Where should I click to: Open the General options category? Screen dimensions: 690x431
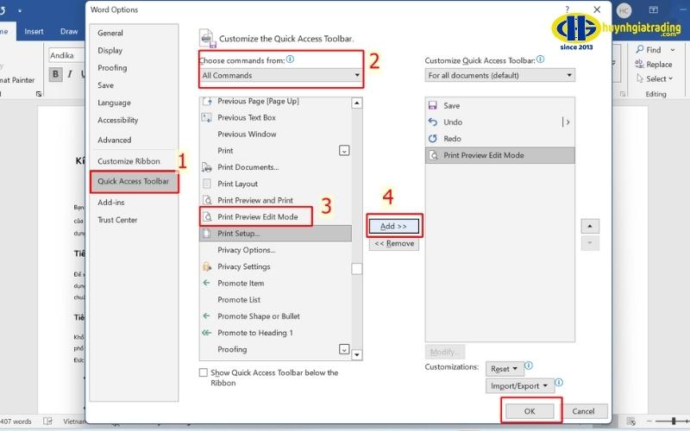pyautogui.click(x=110, y=33)
